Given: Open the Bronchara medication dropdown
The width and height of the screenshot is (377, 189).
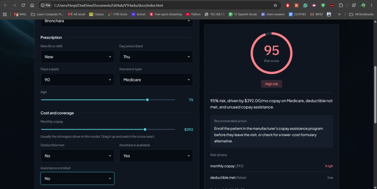Looking at the screenshot, I should click(x=116, y=22).
